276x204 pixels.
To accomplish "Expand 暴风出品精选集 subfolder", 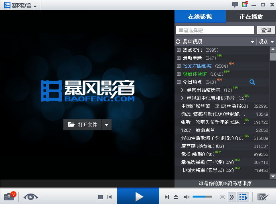I will click(x=183, y=90).
